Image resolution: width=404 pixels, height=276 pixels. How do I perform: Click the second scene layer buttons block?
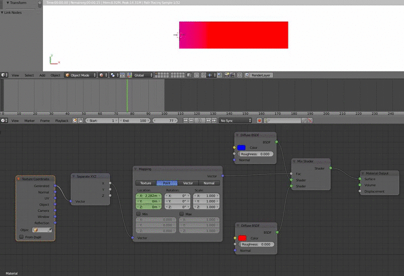(x=178, y=75)
